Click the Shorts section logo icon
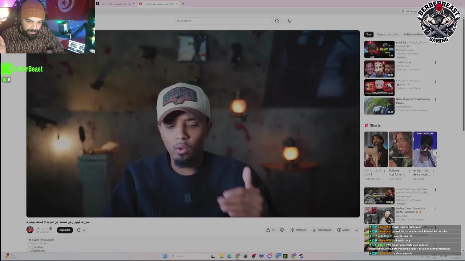Screen dimensions: 465x261 click(x=366, y=125)
